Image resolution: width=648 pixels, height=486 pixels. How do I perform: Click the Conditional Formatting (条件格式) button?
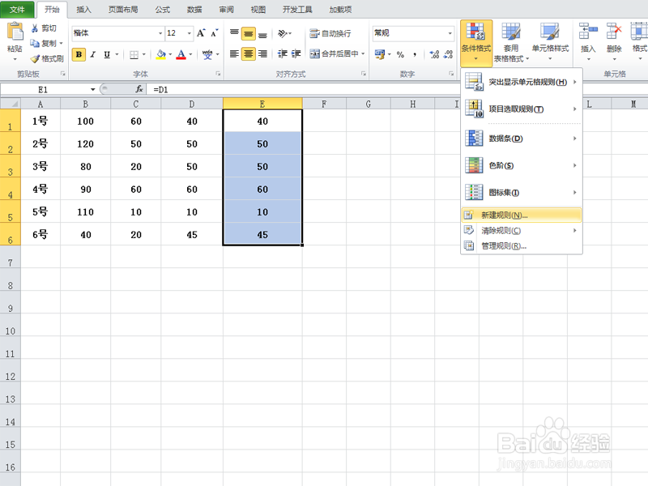coord(476,43)
